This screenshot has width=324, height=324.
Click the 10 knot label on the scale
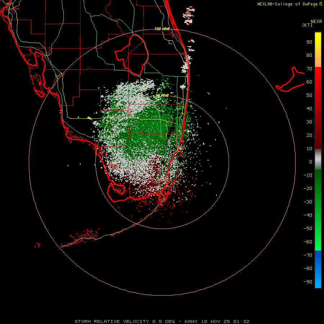coord(309,149)
